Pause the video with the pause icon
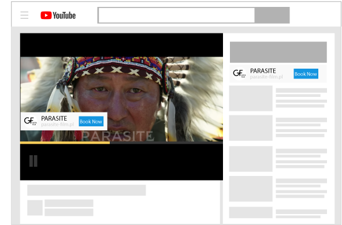The height and width of the screenshot is (225, 342). click(34, 161)
